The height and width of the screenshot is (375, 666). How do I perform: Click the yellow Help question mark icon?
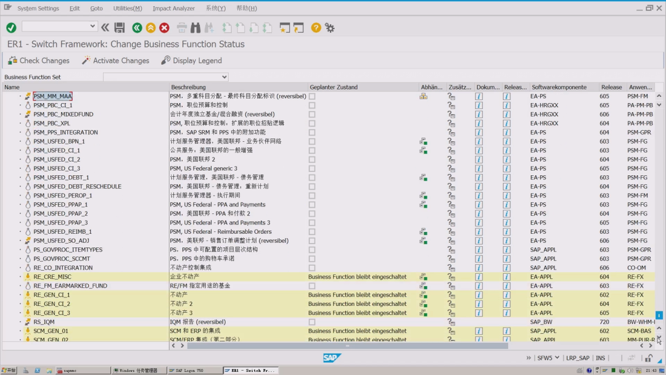[x=316, y=28]
